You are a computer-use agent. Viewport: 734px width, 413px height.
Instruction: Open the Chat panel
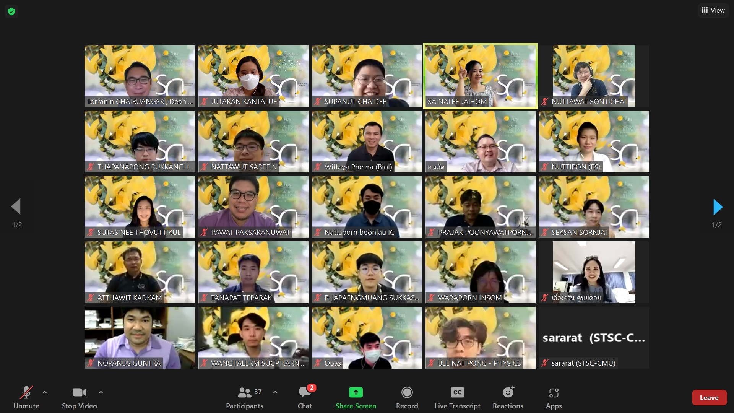pos(305,397)
